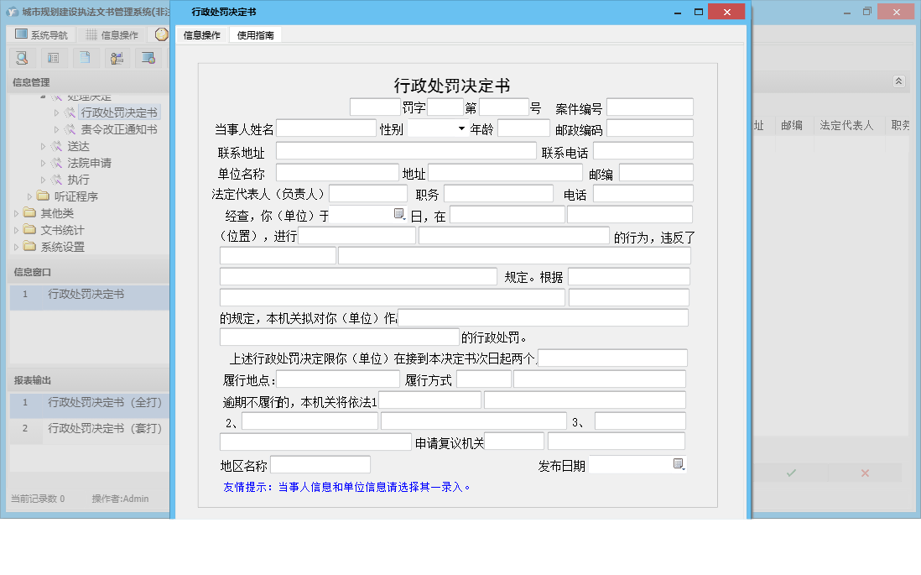Click the new document toolbar icon
The image size is (921, 575).
coord(86,58)
